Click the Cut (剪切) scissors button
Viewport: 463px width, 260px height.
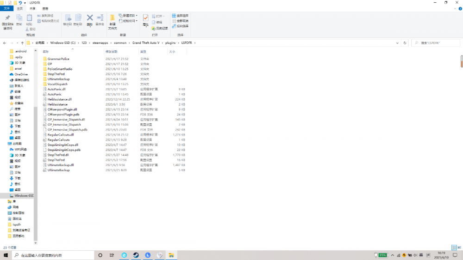(31, 29)
